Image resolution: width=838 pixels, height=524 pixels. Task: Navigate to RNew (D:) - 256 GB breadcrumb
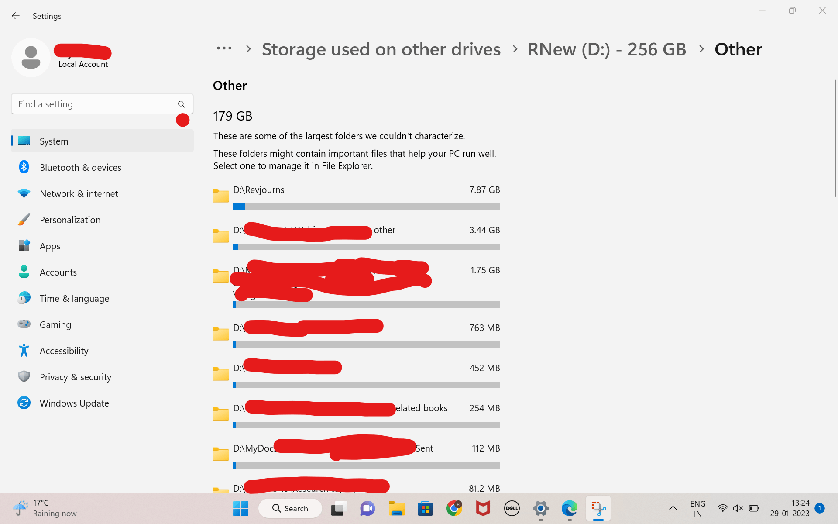coord(607,49)
